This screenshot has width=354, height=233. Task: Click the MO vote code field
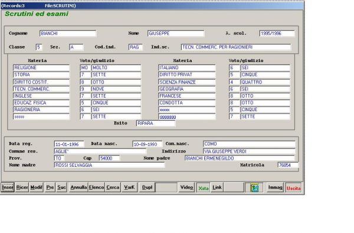click(85, 67)
